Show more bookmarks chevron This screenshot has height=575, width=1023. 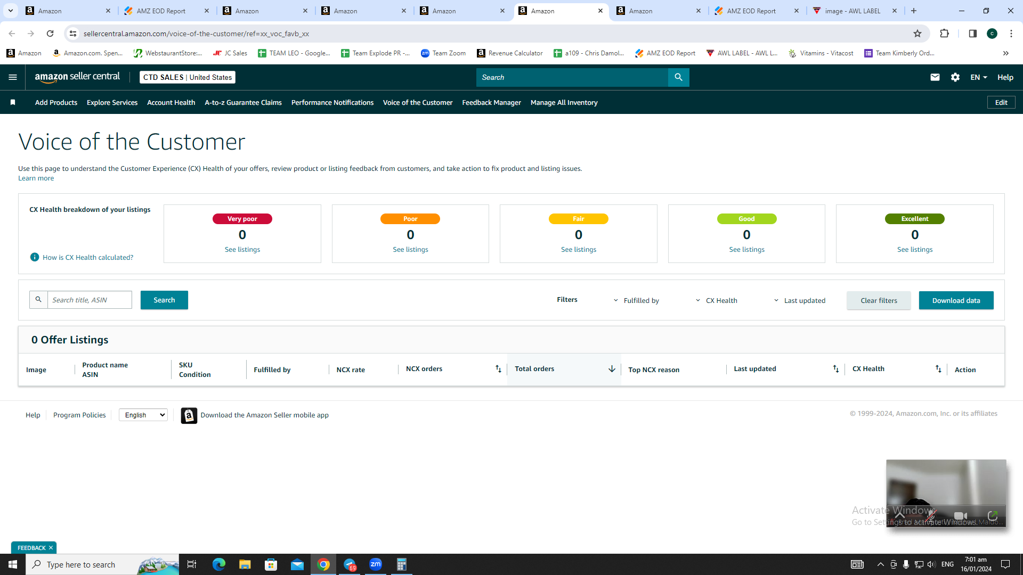click(x=1006, y=53)
